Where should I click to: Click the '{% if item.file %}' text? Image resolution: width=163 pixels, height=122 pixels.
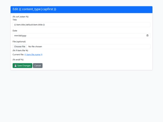(20, 51)
